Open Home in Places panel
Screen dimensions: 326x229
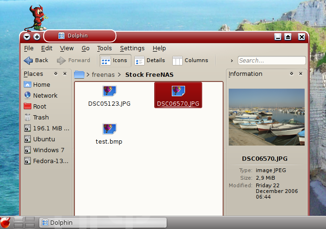pyautogui.click(x=41, y=85)
